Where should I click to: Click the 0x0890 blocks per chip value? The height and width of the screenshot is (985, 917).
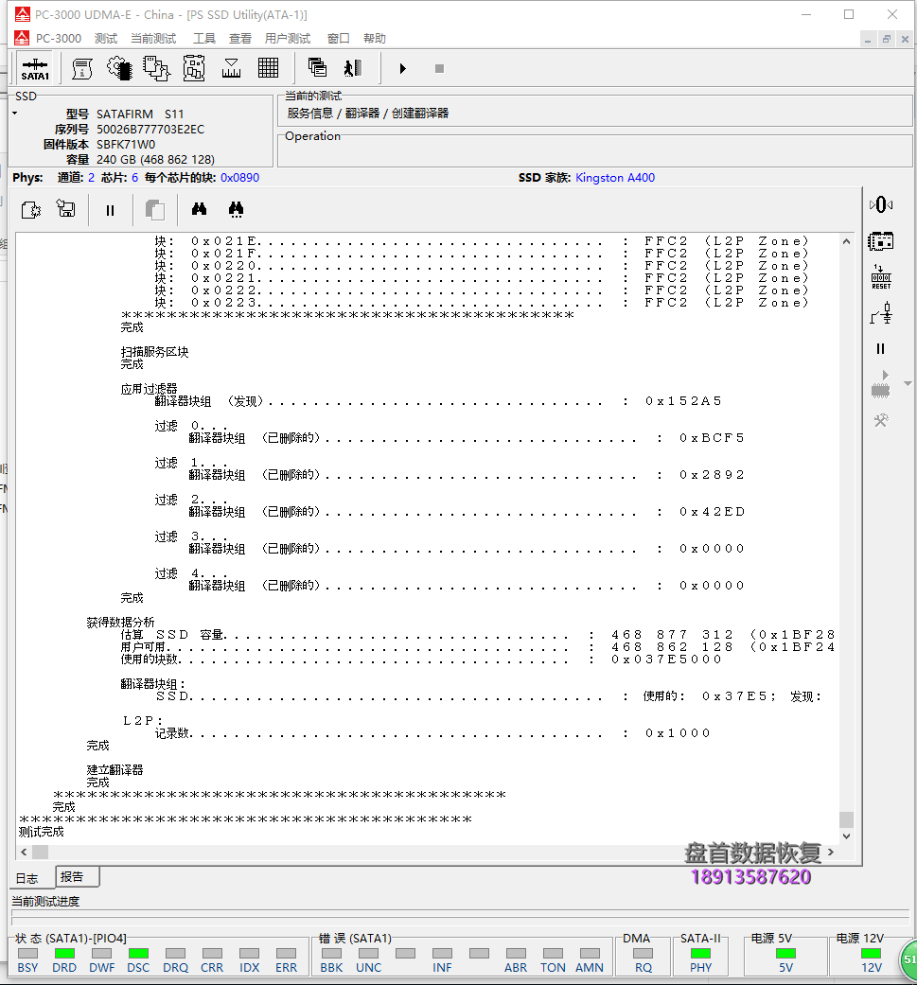click(x=240, y=178)
